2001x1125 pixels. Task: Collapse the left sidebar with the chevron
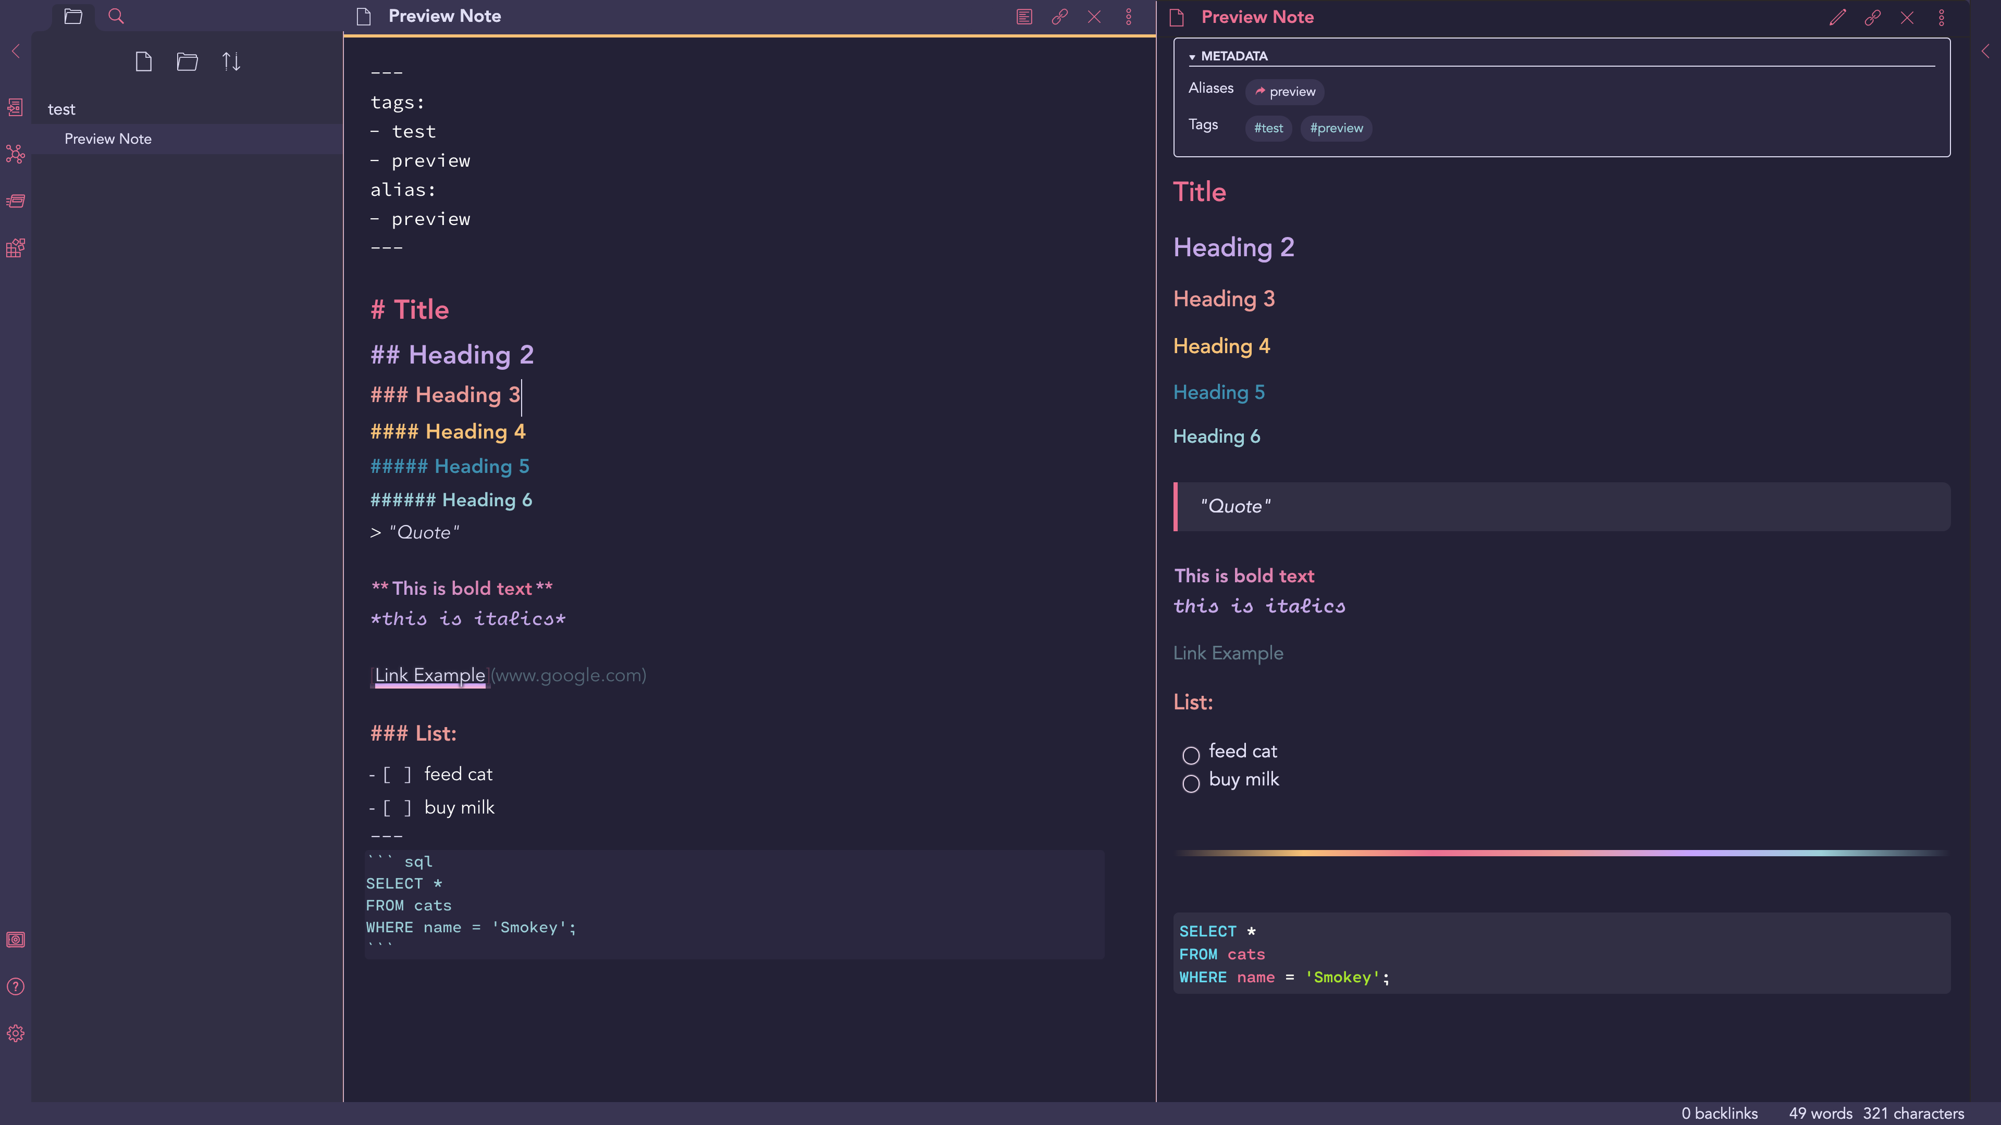coord(16,51)
